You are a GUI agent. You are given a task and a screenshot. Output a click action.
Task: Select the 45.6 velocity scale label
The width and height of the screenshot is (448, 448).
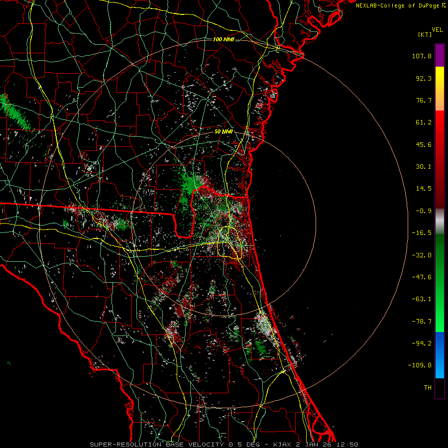[424, 144]
